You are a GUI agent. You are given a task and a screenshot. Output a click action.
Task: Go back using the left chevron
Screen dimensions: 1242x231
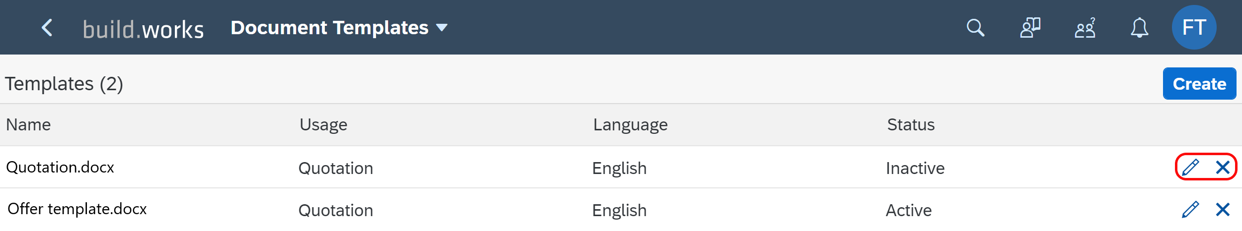[47, 28]
